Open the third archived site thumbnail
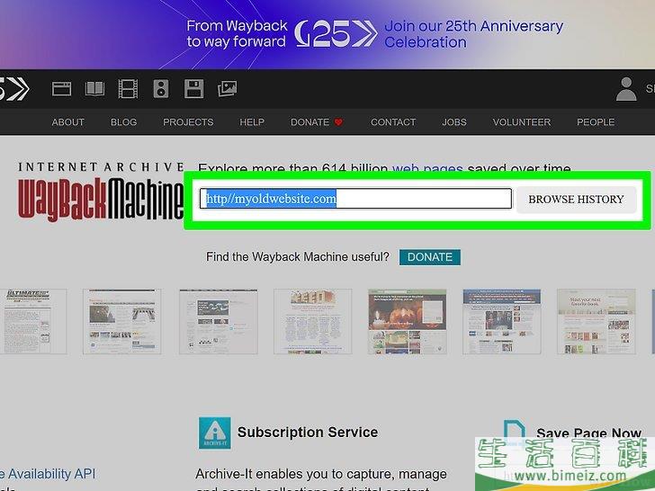The height and width of the screenshot is (491, 655). pos(219,322)
